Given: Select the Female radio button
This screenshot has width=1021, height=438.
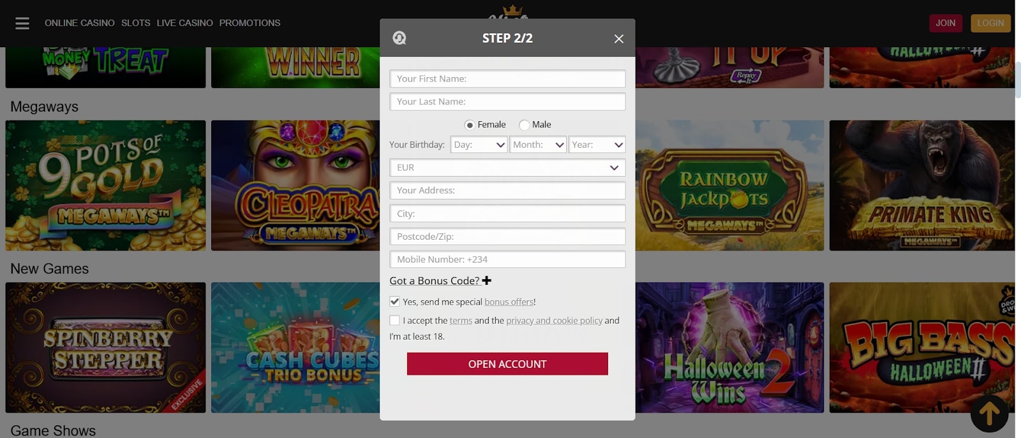Looking at the screenshot, I should 469,125.
